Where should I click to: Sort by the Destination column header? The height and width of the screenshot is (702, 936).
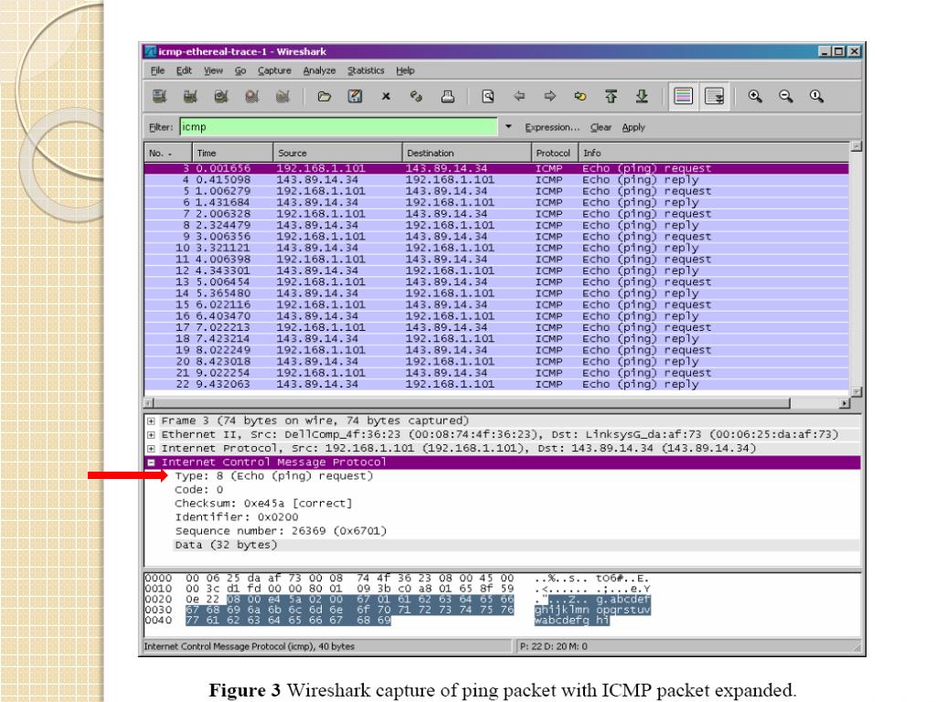point(467,153)
